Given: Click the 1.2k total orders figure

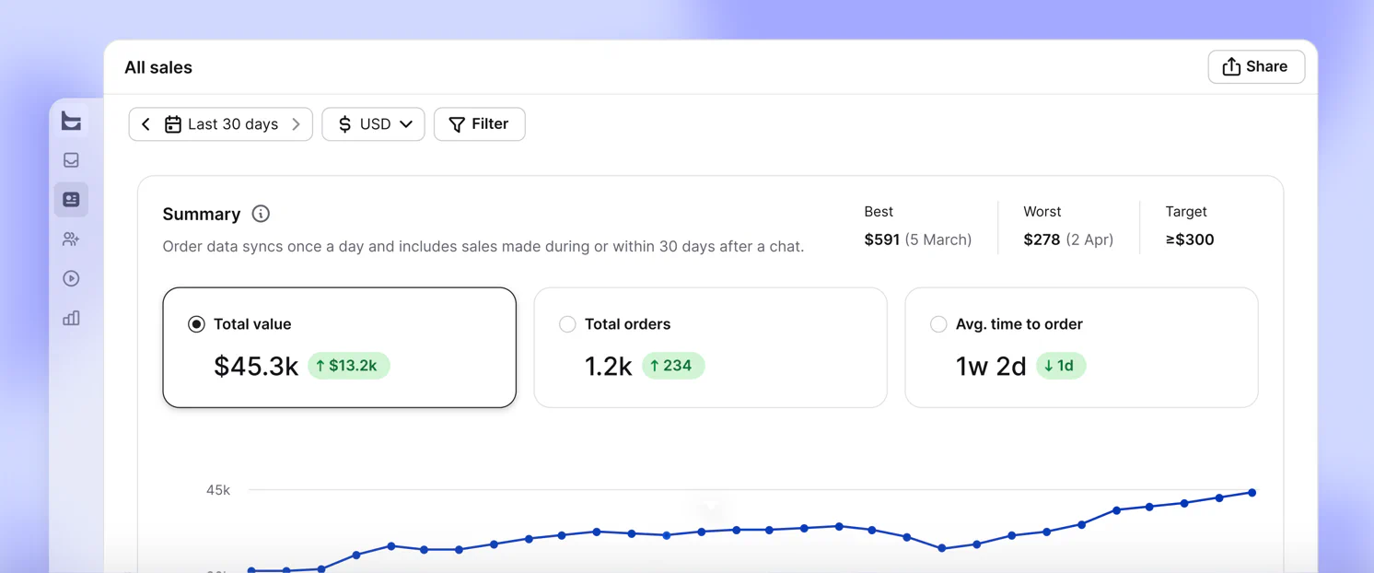Looking at the screenshot, I should [608, 366].
